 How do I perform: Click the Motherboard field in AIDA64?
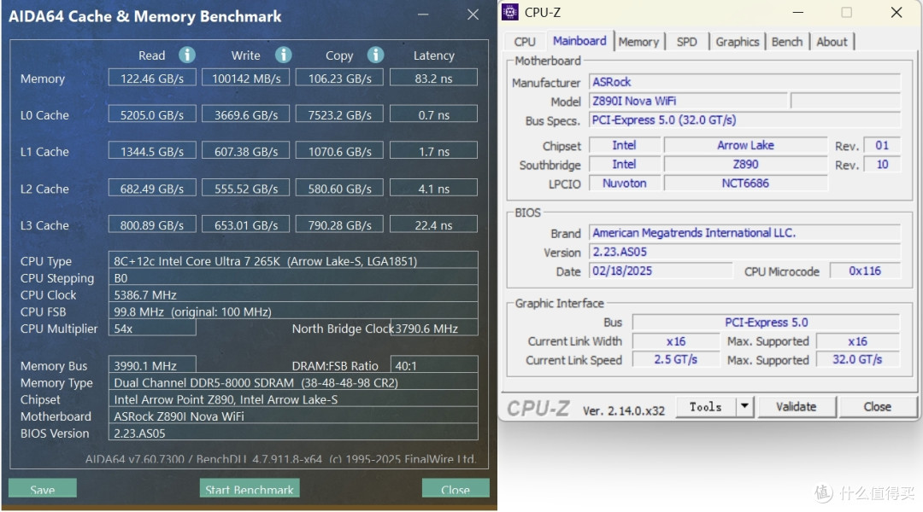click(x=293, y=416)
